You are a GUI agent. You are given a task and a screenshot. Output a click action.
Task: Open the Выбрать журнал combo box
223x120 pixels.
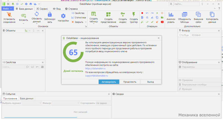31,103
